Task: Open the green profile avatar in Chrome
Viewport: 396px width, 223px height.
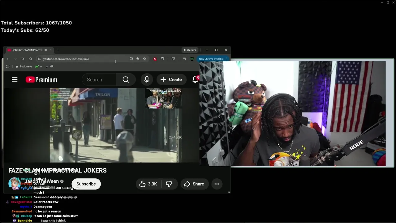Action: coord(192,59)
